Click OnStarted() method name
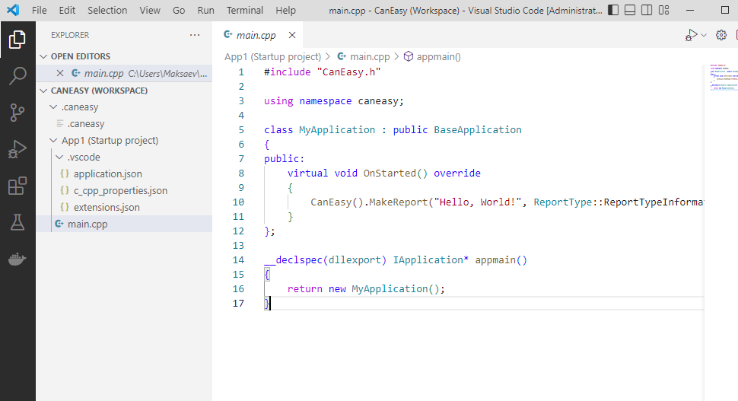This screenshot has width=738, height=401. [396, 173]
